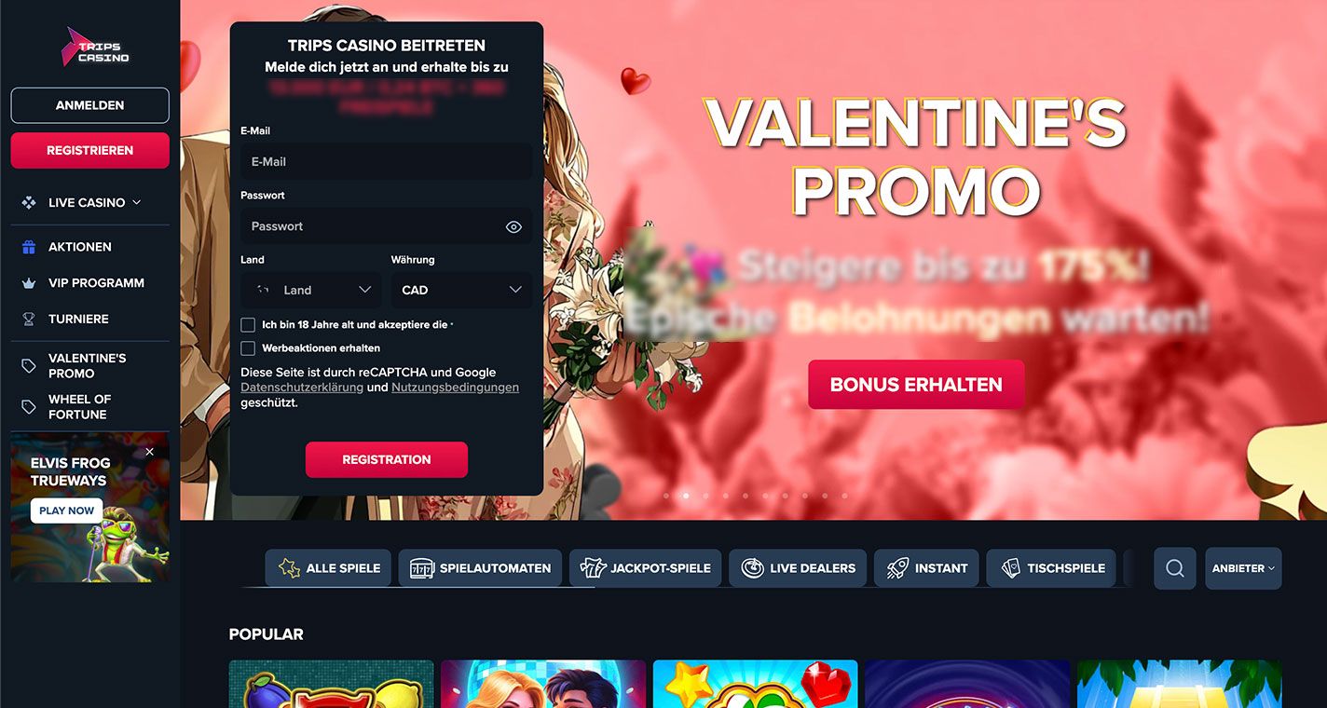The width and height of the screenshot is (1327, 708).
Task: Expand the Live Casino sidebar menu
Action: (x=89, y=202)
